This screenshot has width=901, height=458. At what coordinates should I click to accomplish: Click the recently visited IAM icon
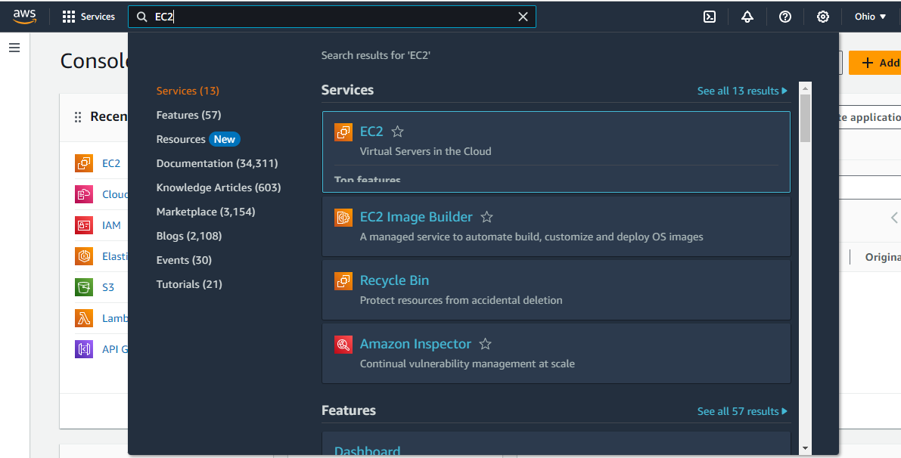84,225
